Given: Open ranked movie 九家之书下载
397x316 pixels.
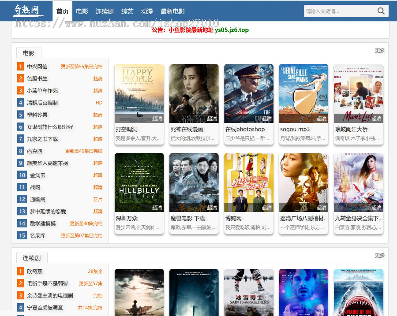Looking at the screenshot, I should (42, 139).
